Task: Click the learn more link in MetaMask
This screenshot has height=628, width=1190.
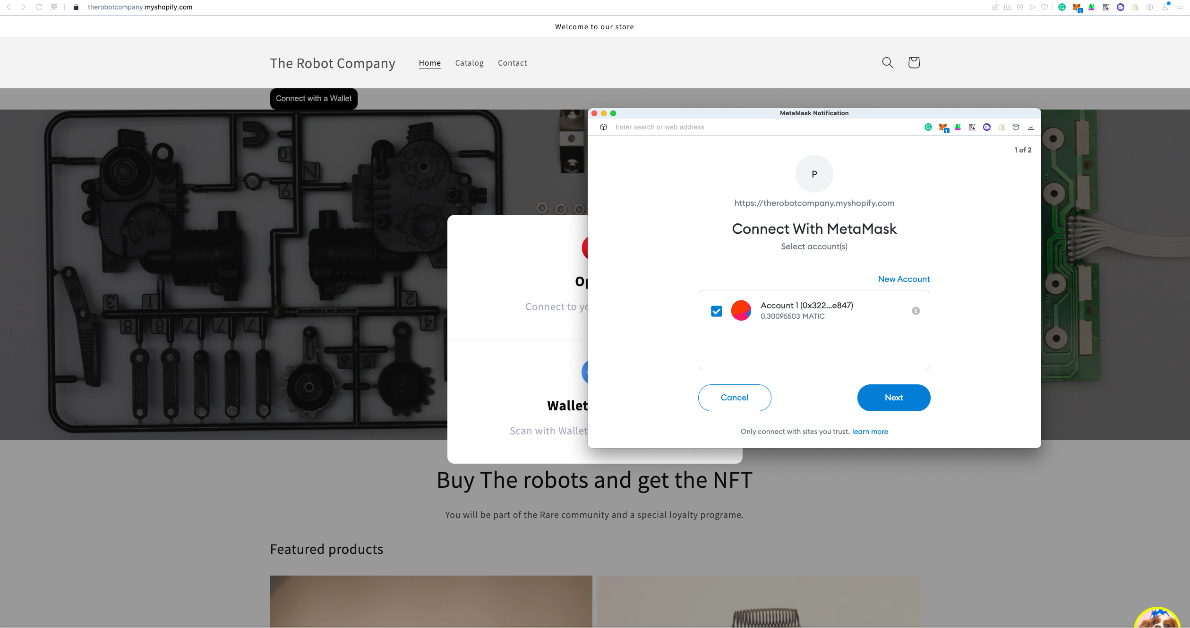Action: pos(870,431)
